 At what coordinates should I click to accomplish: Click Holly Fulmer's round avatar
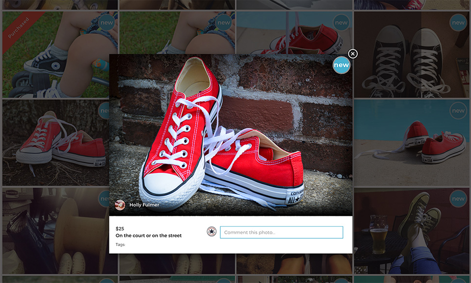pos(120,205)
